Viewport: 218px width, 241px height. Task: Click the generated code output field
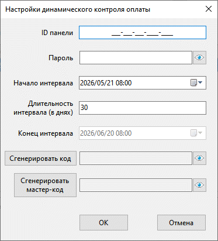click(x=136, y=158)
